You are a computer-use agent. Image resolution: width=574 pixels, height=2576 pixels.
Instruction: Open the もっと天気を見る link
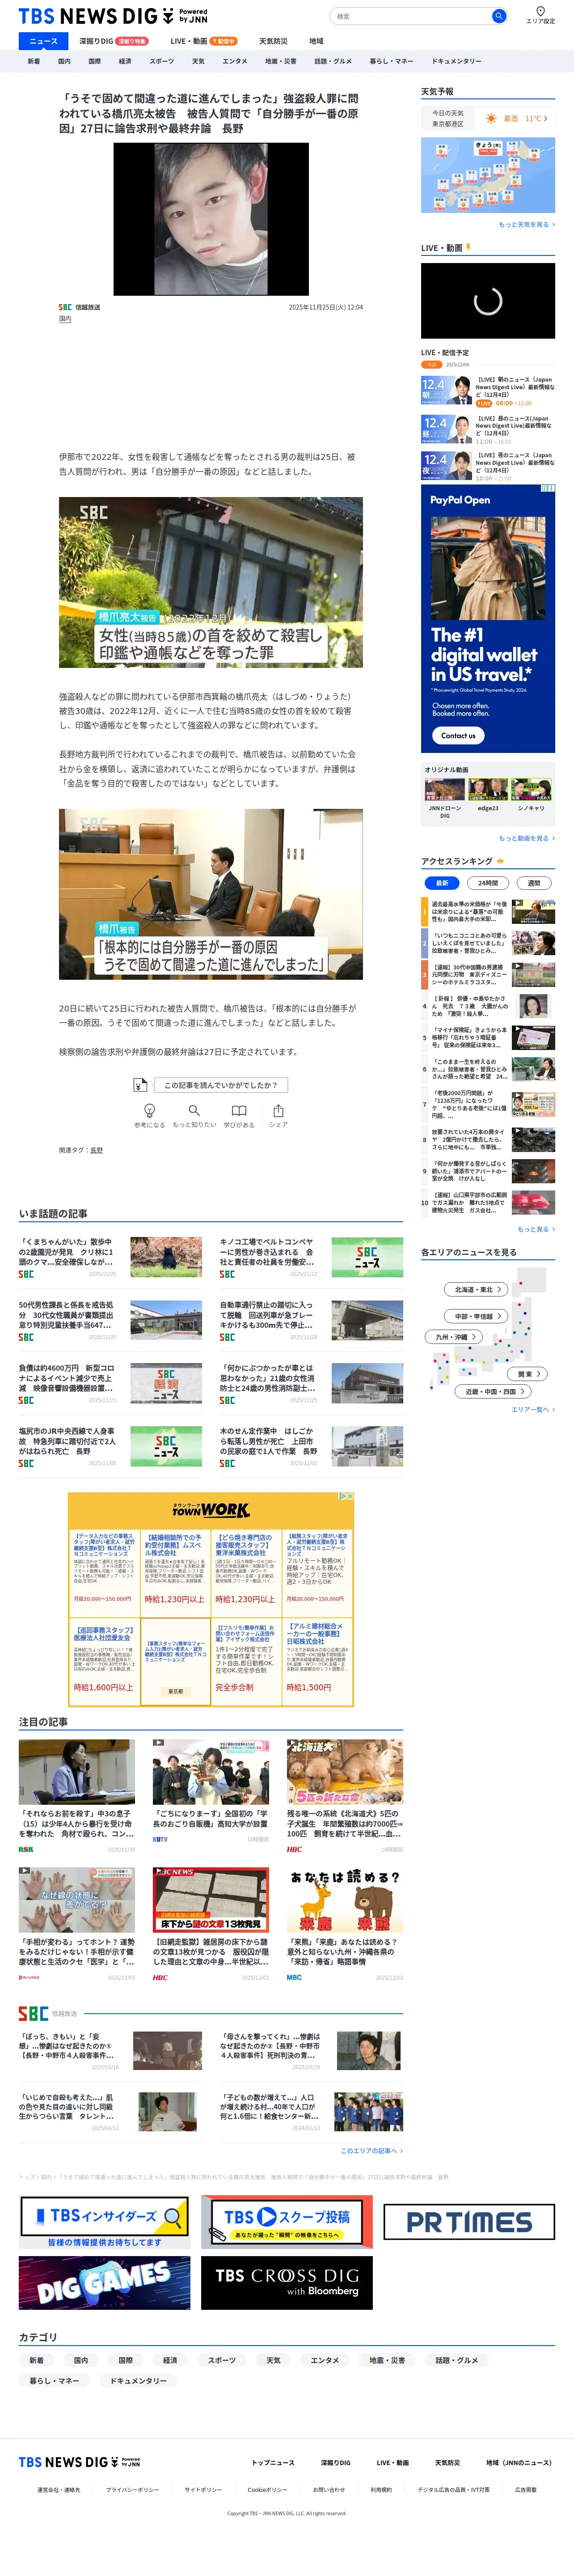point(527,225)
